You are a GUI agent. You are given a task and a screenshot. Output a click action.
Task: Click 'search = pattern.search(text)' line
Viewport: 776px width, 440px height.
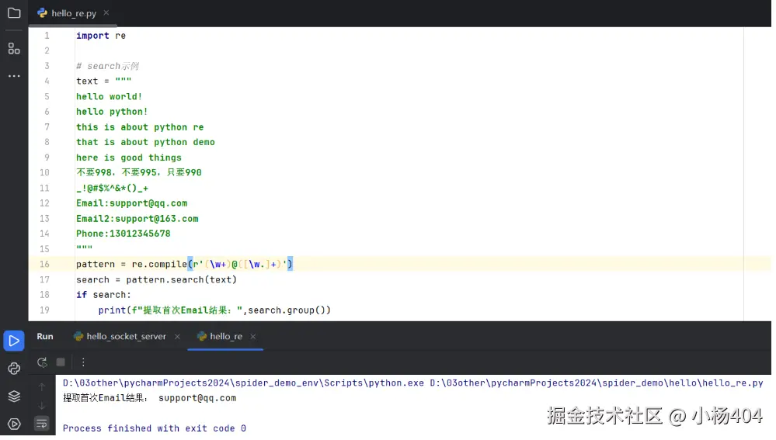pos(156,280)
